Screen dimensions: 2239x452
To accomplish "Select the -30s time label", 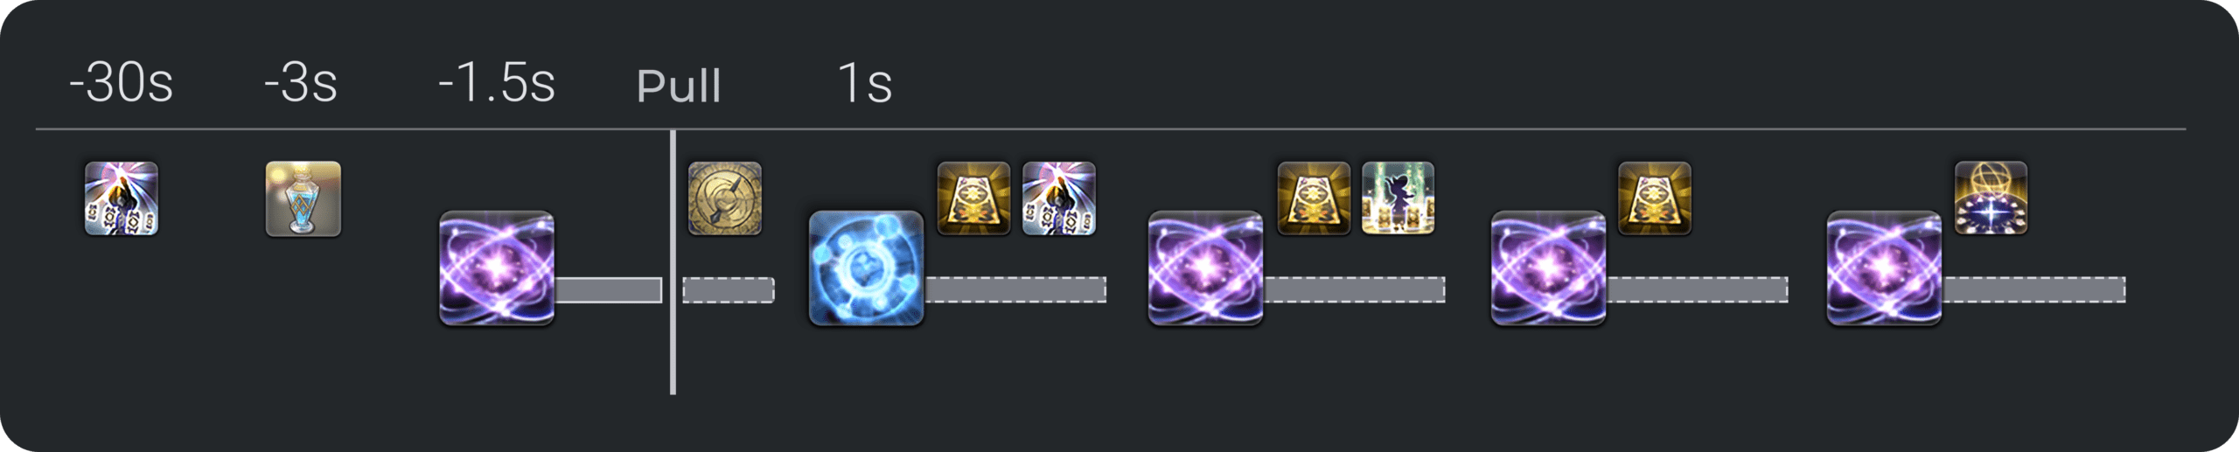I will pyautogui.click(x=122, y=83).
